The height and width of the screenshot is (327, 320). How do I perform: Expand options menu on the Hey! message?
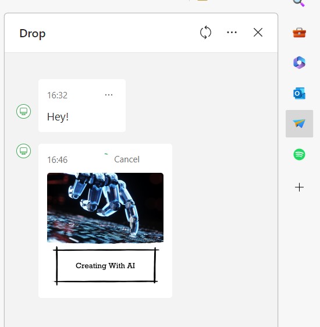tap(109, 95)
